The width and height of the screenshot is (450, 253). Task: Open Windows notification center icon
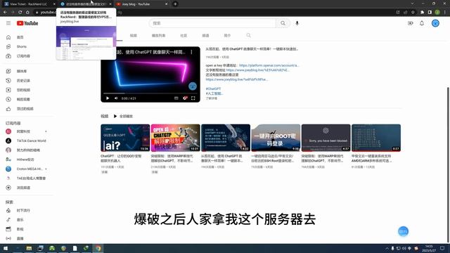442,248
